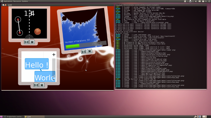Open the Raccourcis menu

click(x=17, y=1)
